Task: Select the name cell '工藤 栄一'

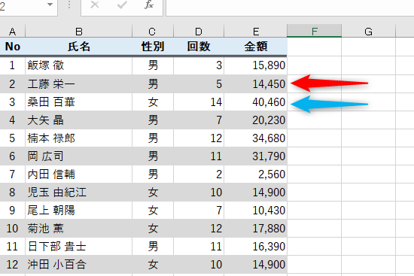Action: [79, 84]
